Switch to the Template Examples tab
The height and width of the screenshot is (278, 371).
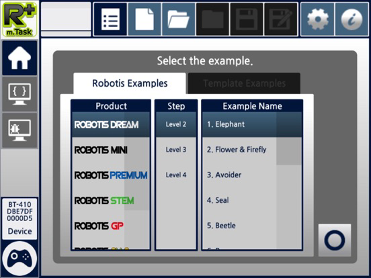(x=244, y=83)
